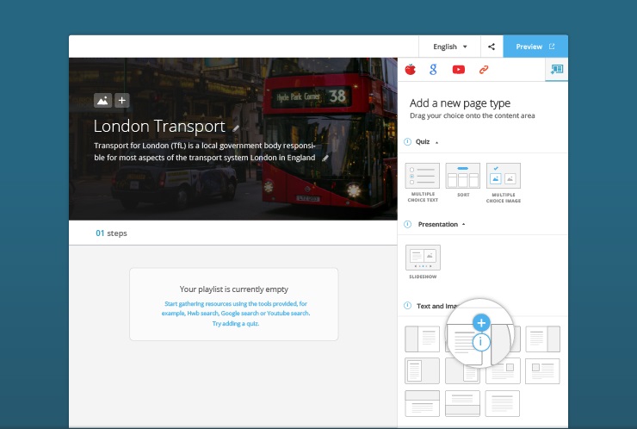Open the Google search tab
The width and height of the screenshot is (637, 429).
click(x=435, y=70)
